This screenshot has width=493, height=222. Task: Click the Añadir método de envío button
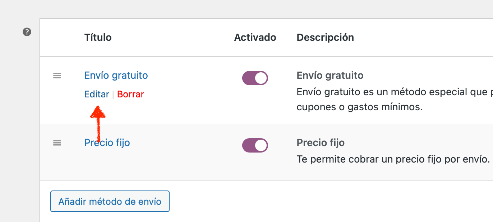pyautogui.click(x=110, y=201)
